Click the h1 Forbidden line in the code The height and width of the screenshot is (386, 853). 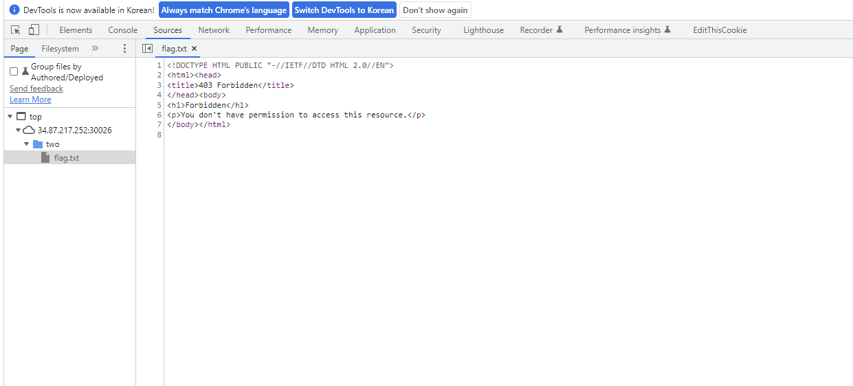click(208, 105)
